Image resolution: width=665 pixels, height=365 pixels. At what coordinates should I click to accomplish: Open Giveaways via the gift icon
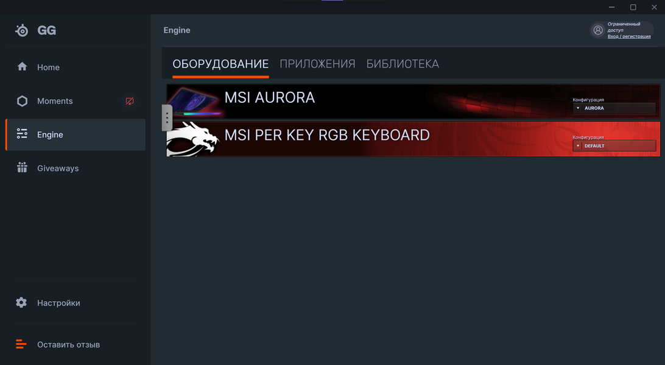tap(22, 167)
